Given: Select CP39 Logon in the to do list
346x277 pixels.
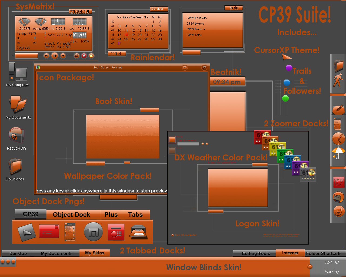Looking at the screenshot, I should point(195,24).
